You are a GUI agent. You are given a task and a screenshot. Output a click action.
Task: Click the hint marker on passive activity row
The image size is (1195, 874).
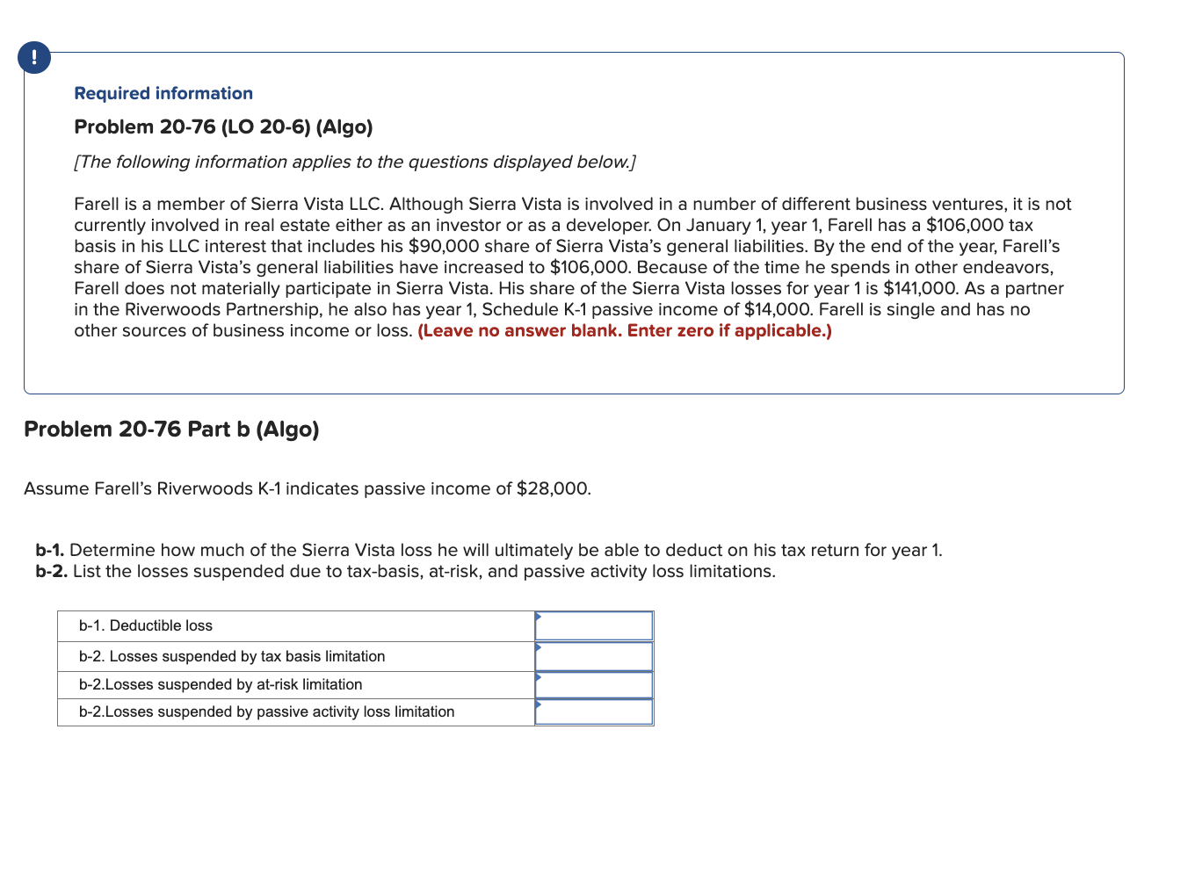click(x=537, y=705)
